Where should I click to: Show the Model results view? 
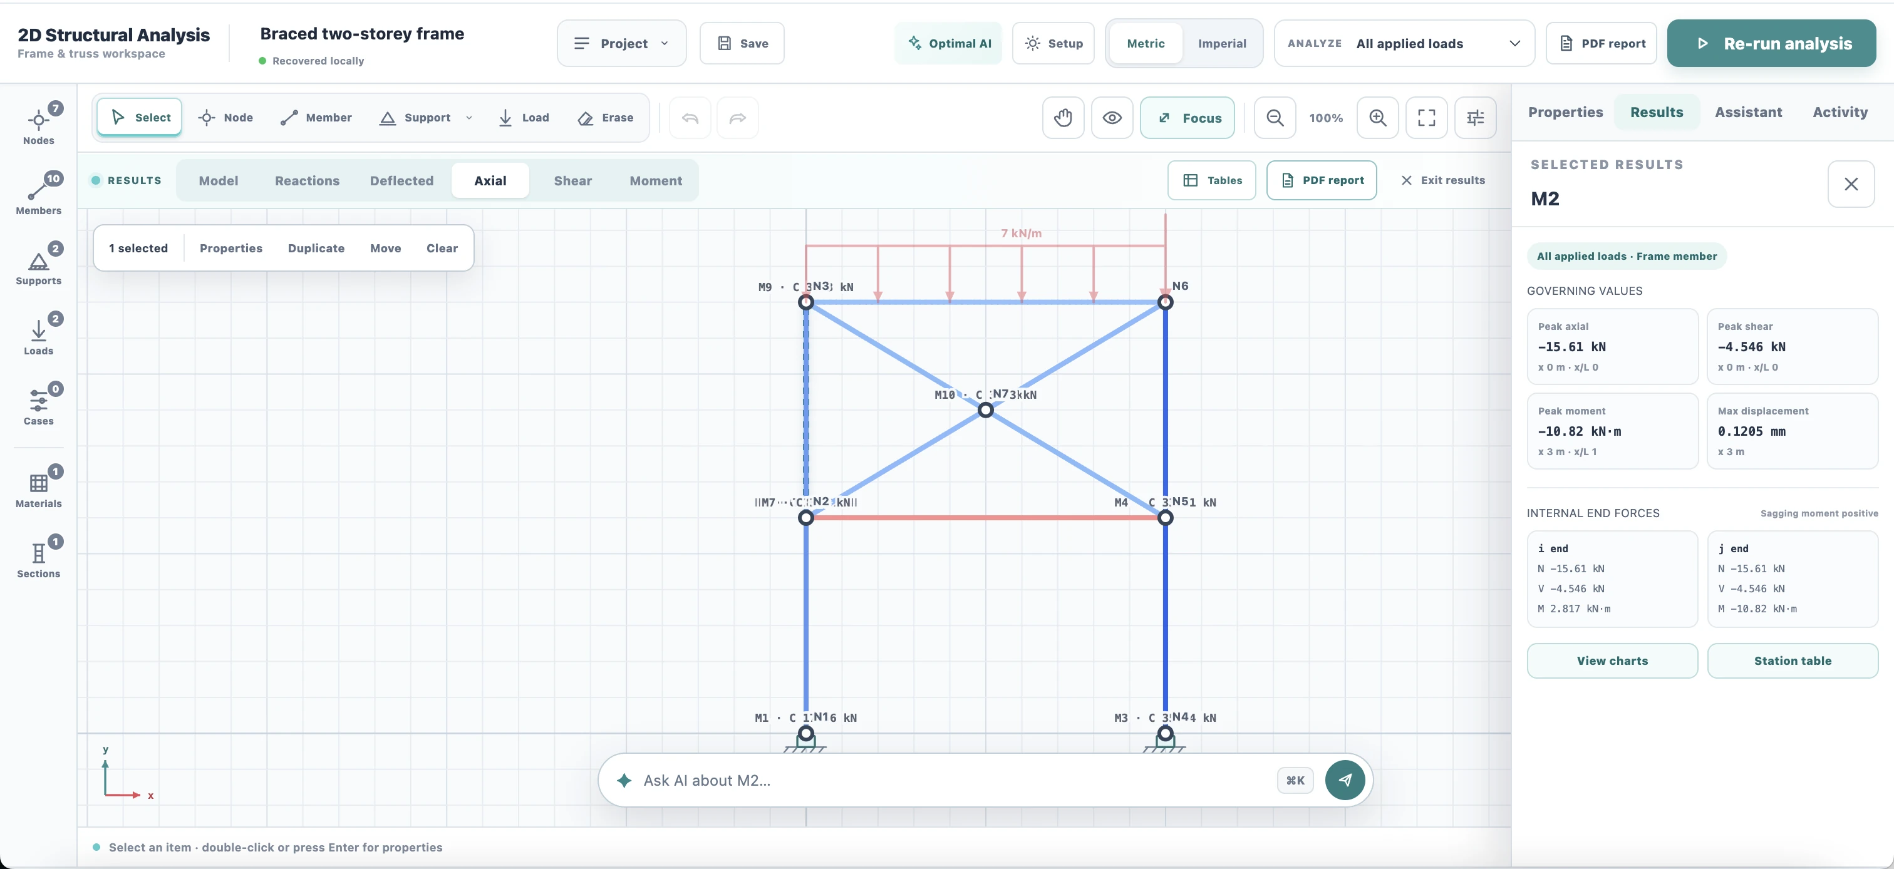tap(219, 181)
